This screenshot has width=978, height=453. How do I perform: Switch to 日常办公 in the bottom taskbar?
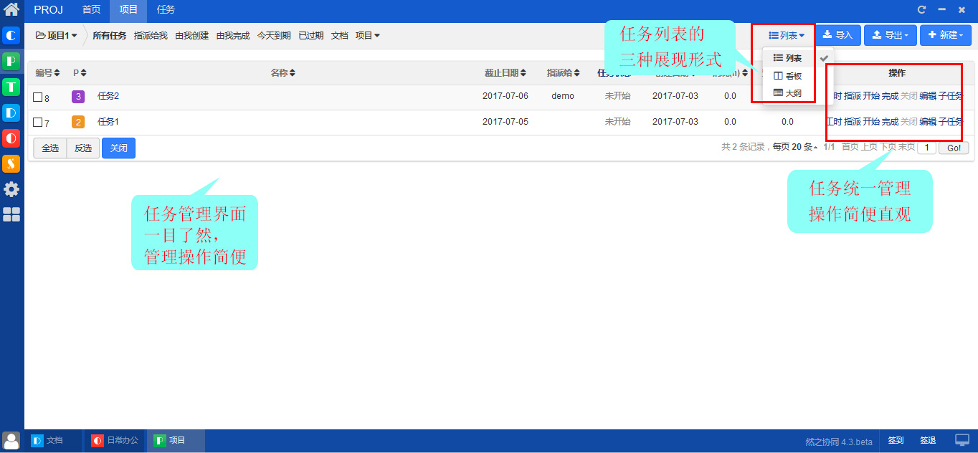pos(115,440)
